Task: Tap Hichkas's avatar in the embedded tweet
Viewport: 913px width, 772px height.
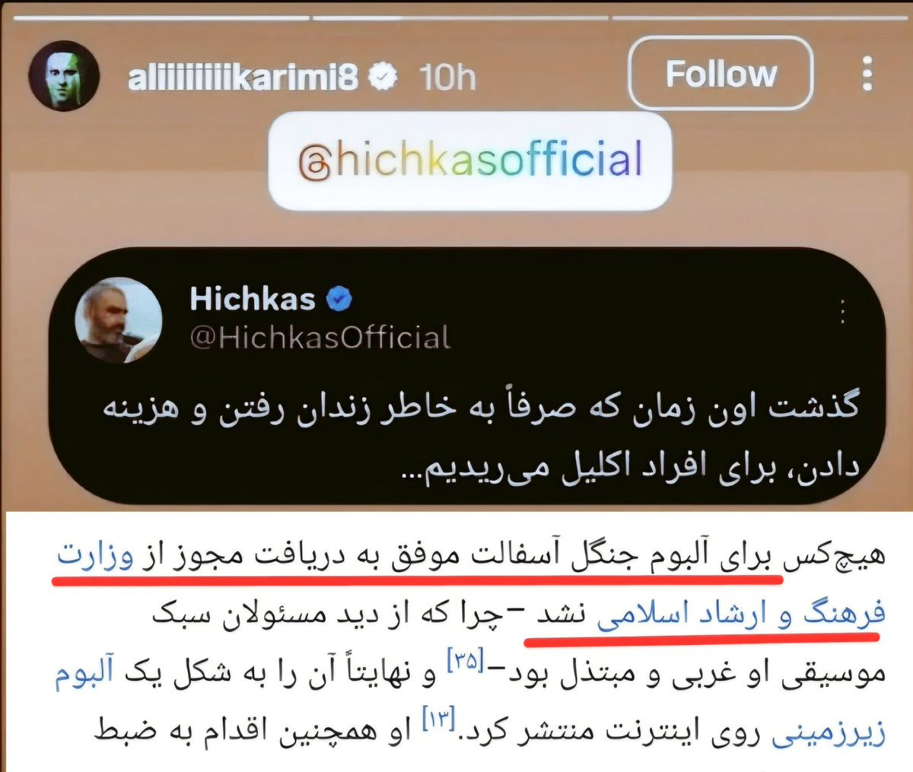Action: pyautogui.click(x=119, y=319)
